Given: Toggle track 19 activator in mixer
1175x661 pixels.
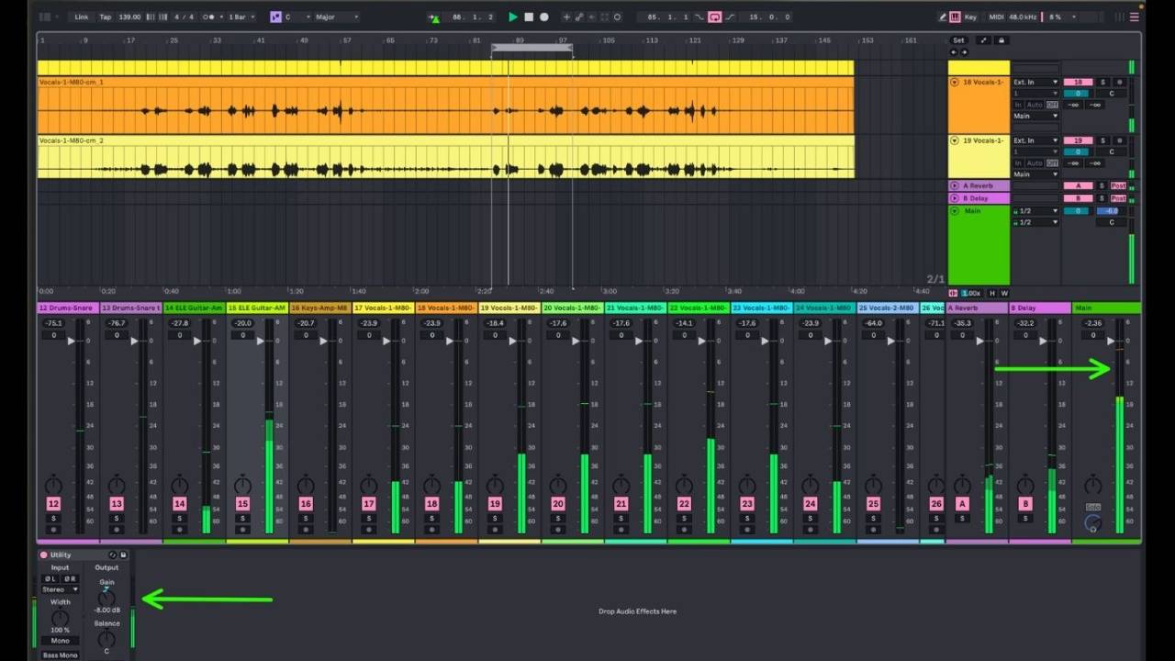Looking at the screenshot, I should click(x=495, y=504).
